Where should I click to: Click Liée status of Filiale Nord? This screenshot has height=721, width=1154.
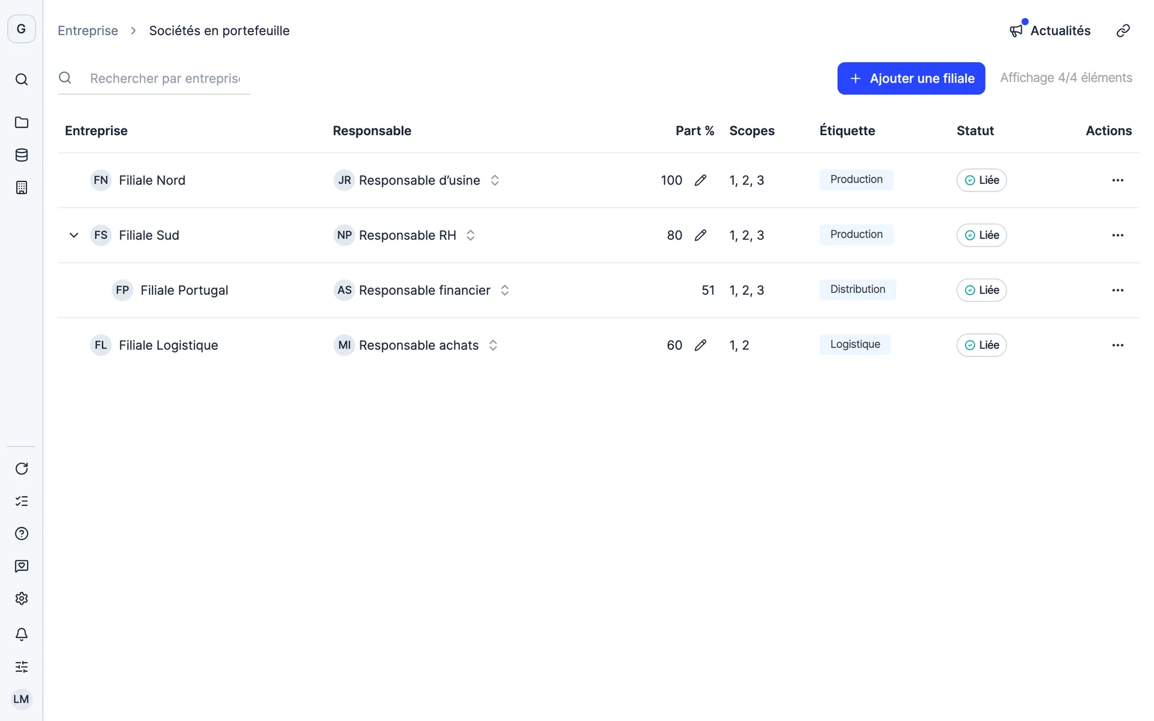(982, 180)
